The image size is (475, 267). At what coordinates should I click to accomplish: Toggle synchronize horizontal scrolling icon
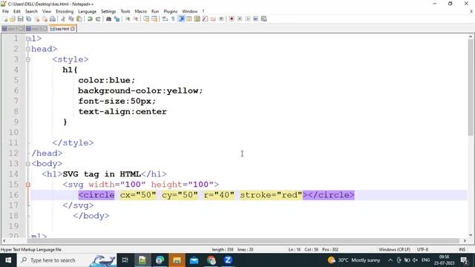click(154, 19)
